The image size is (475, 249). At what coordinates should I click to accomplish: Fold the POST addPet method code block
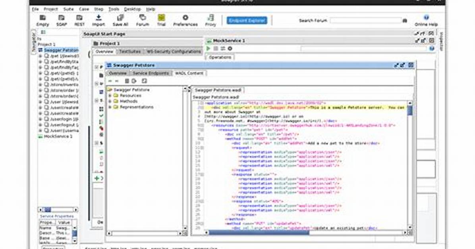click(x=203, y=139)
